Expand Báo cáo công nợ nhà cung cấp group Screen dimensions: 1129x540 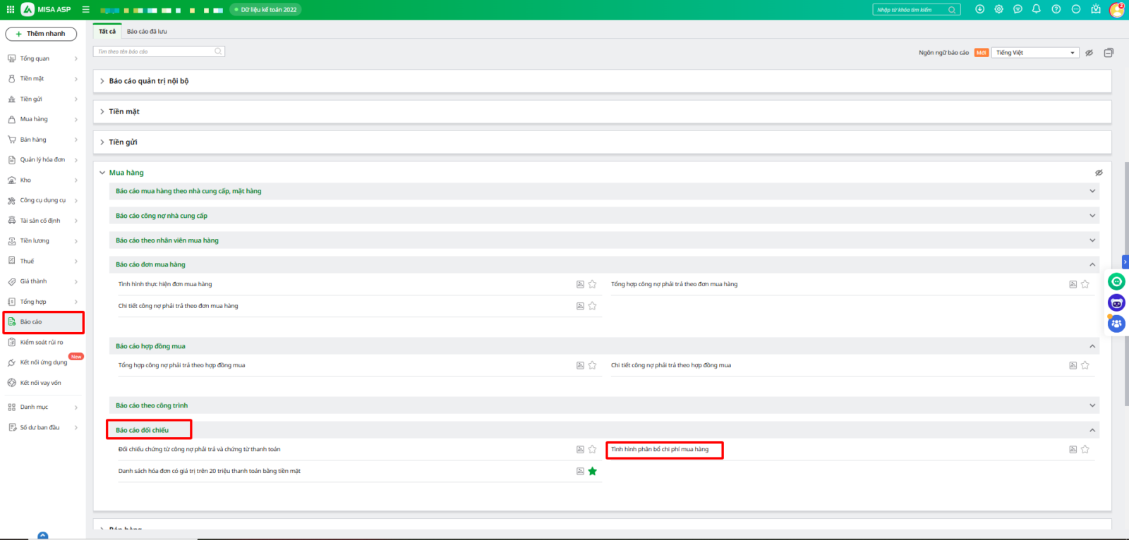coord(162,216)
